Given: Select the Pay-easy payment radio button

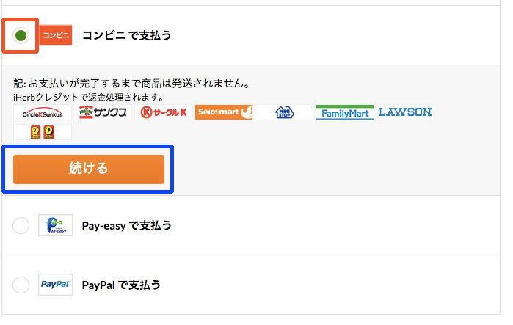Looking at the screenshot, I should [x=21, y=225].
